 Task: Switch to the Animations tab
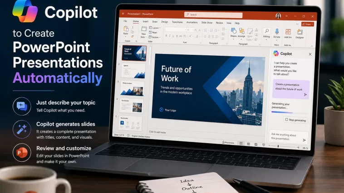click(x=192, y=22)
